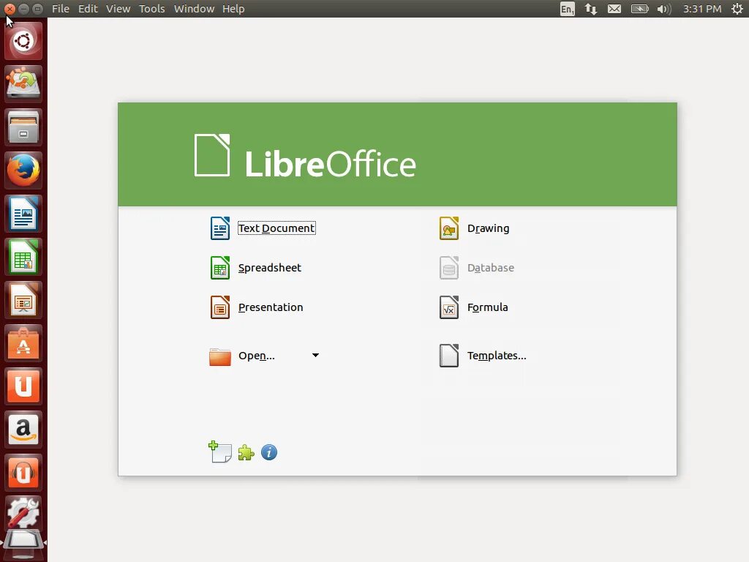Click the add new templates icon with green plus
The image size is (749, 562).
click(x=219, y=452)
